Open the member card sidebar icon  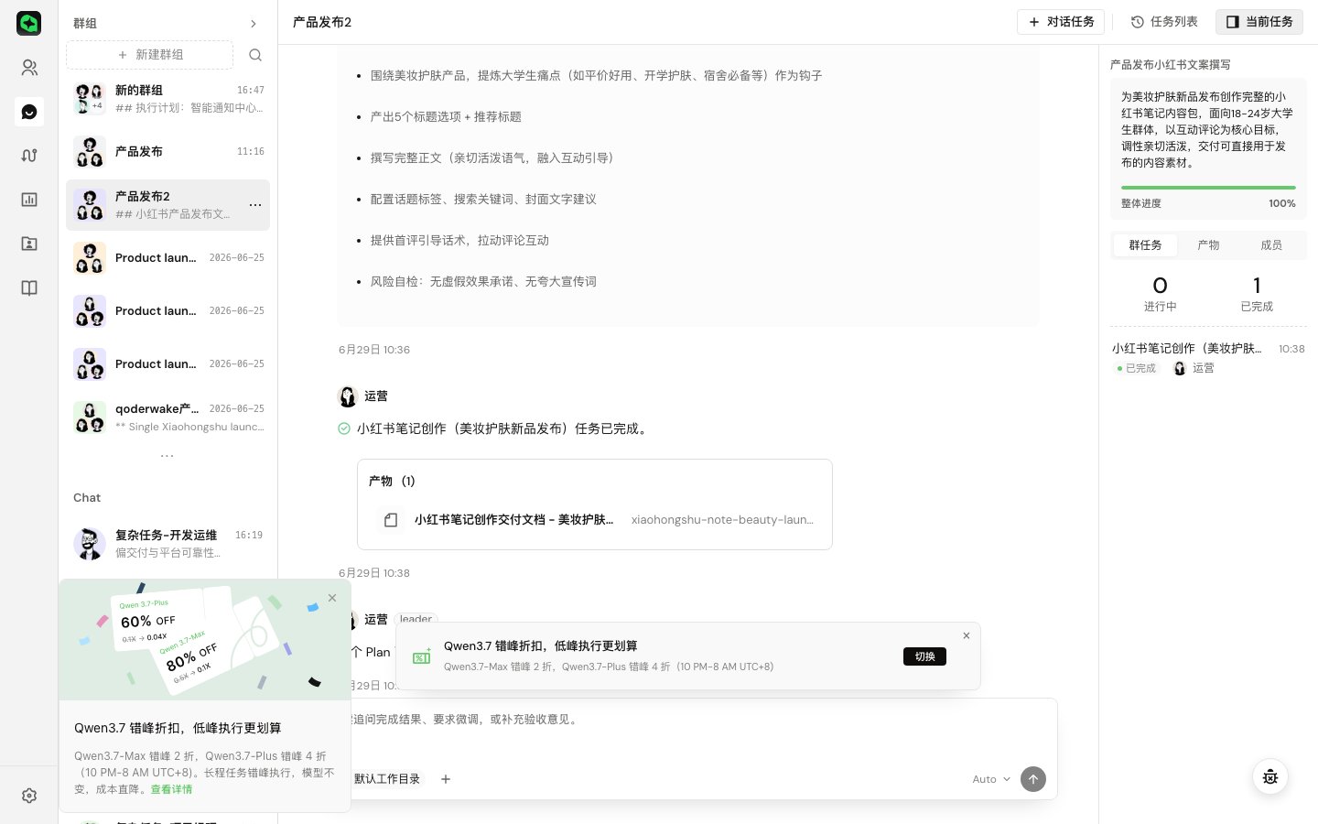pyautogui.click(x=29, y=244)
